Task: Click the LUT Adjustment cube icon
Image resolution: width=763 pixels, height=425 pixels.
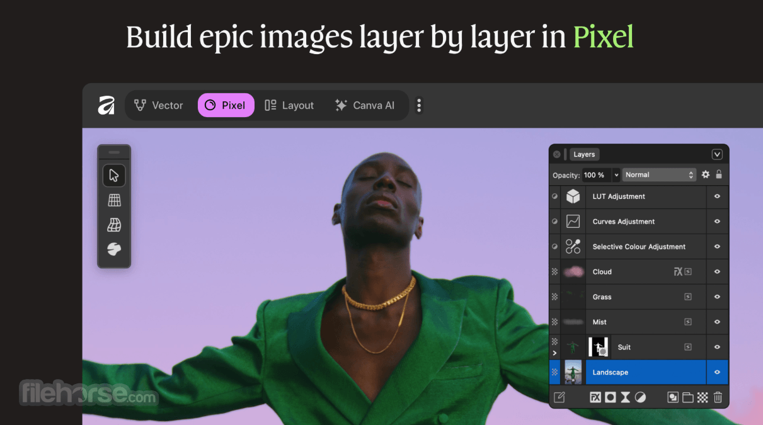Action: pos(573,196)
